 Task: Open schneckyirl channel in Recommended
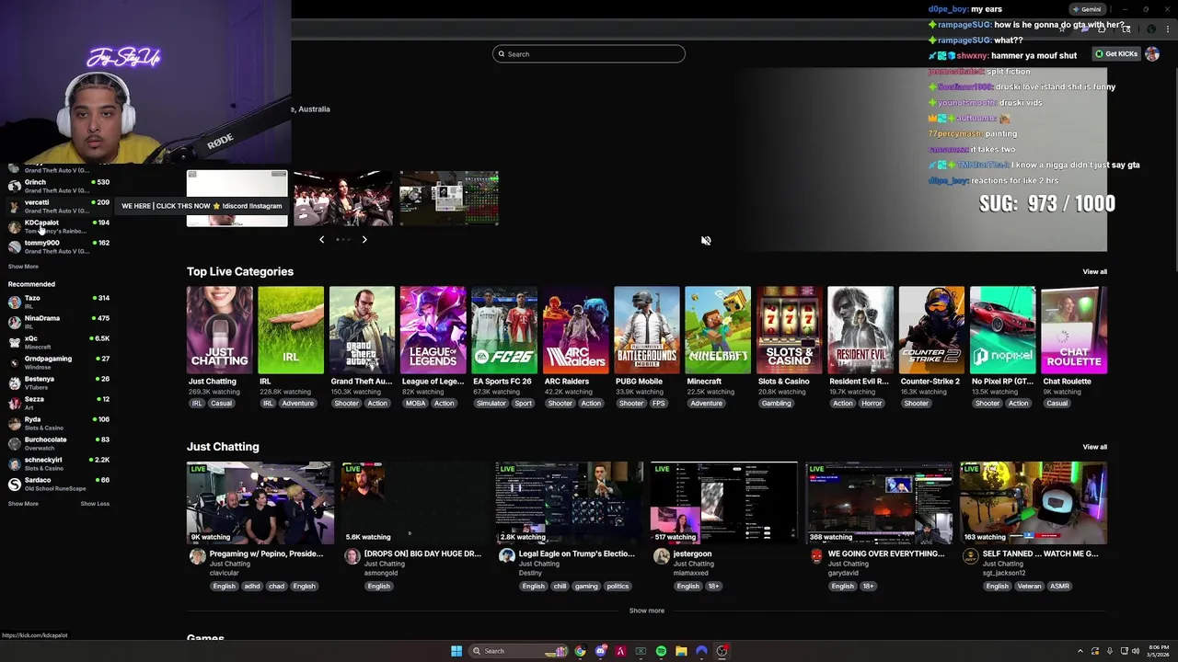coord(59,463)
